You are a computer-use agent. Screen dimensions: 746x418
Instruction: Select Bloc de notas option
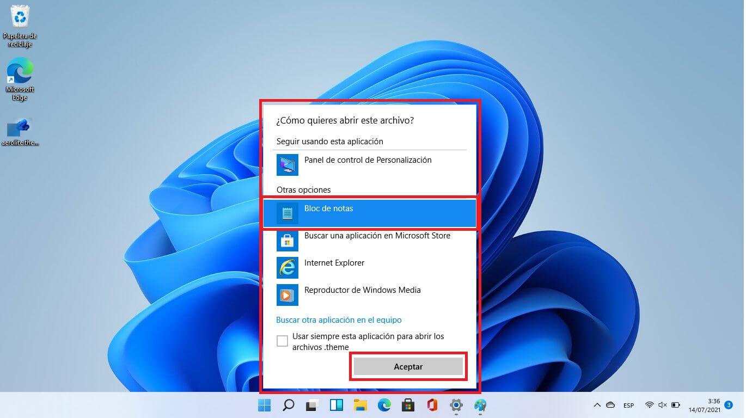pyautogui.click(x=370, y=213)
